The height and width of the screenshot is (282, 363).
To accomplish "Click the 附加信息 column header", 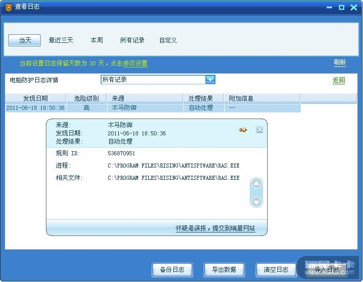I will 262,99.
